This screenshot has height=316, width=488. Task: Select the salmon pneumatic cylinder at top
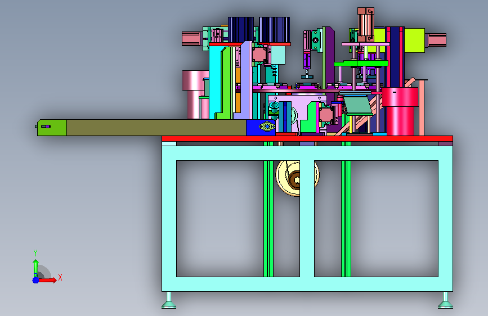pos(366,25)
